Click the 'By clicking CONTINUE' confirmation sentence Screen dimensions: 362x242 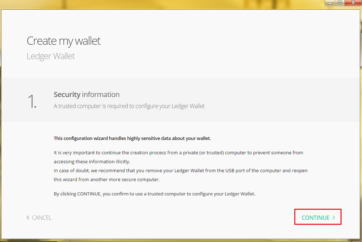coord(154,194)
